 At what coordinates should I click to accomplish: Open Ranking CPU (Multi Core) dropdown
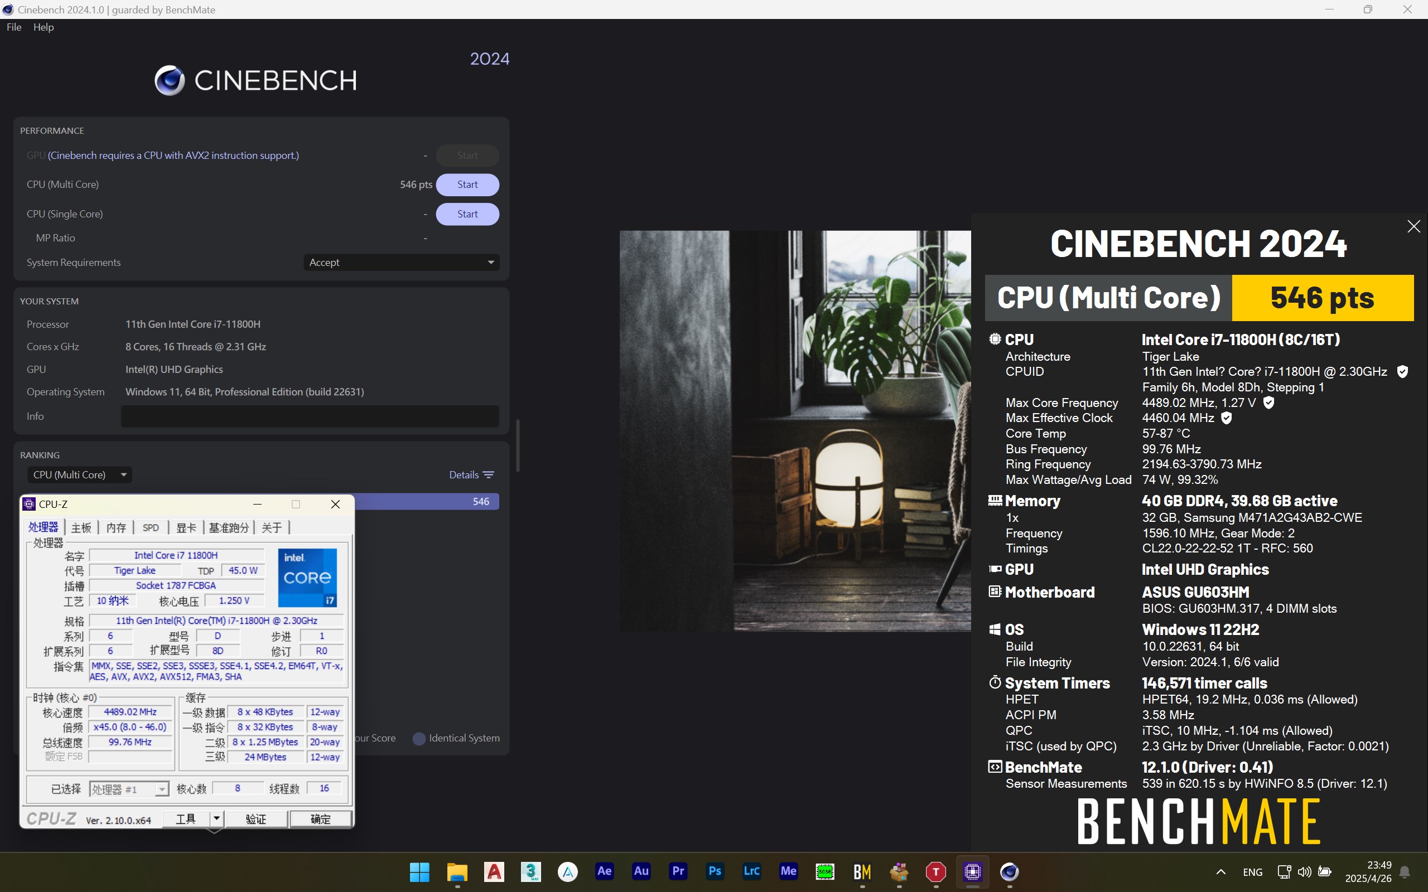coord(79,475)
